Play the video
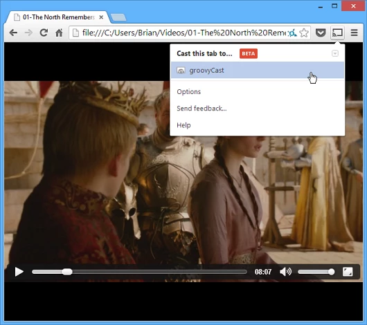Viewport: 367px width, 325px height. click(19, 272)
